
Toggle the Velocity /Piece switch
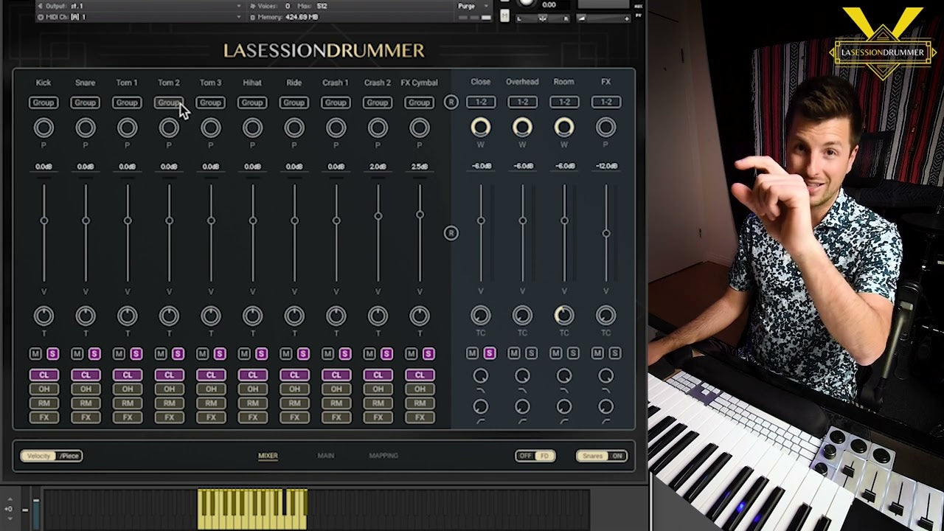52,456
